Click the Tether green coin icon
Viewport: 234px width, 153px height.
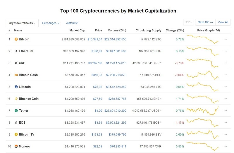tap(16, 111)
